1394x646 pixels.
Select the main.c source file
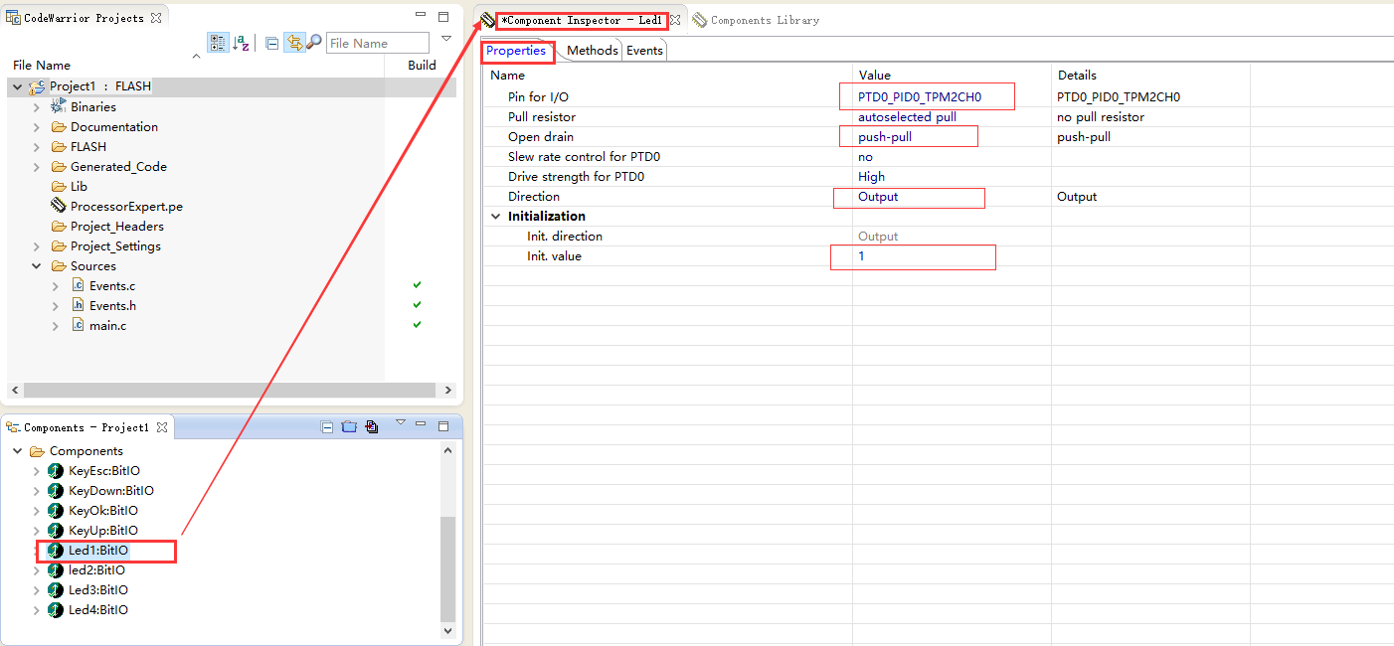(x=107, y=326)
